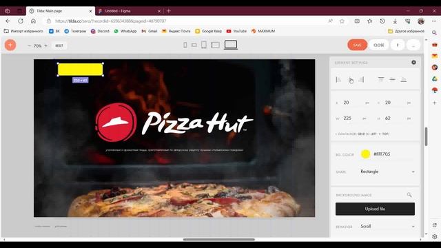Switch to mobile portrait screen resolution
The width and height of the screenshot is (441, 248).
(x=185, y=45)
